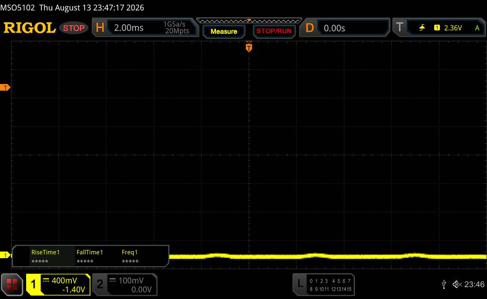Enable channel 2 using the grey 2 label
Viewport: 487px width, 299px height.
(100, 284)
